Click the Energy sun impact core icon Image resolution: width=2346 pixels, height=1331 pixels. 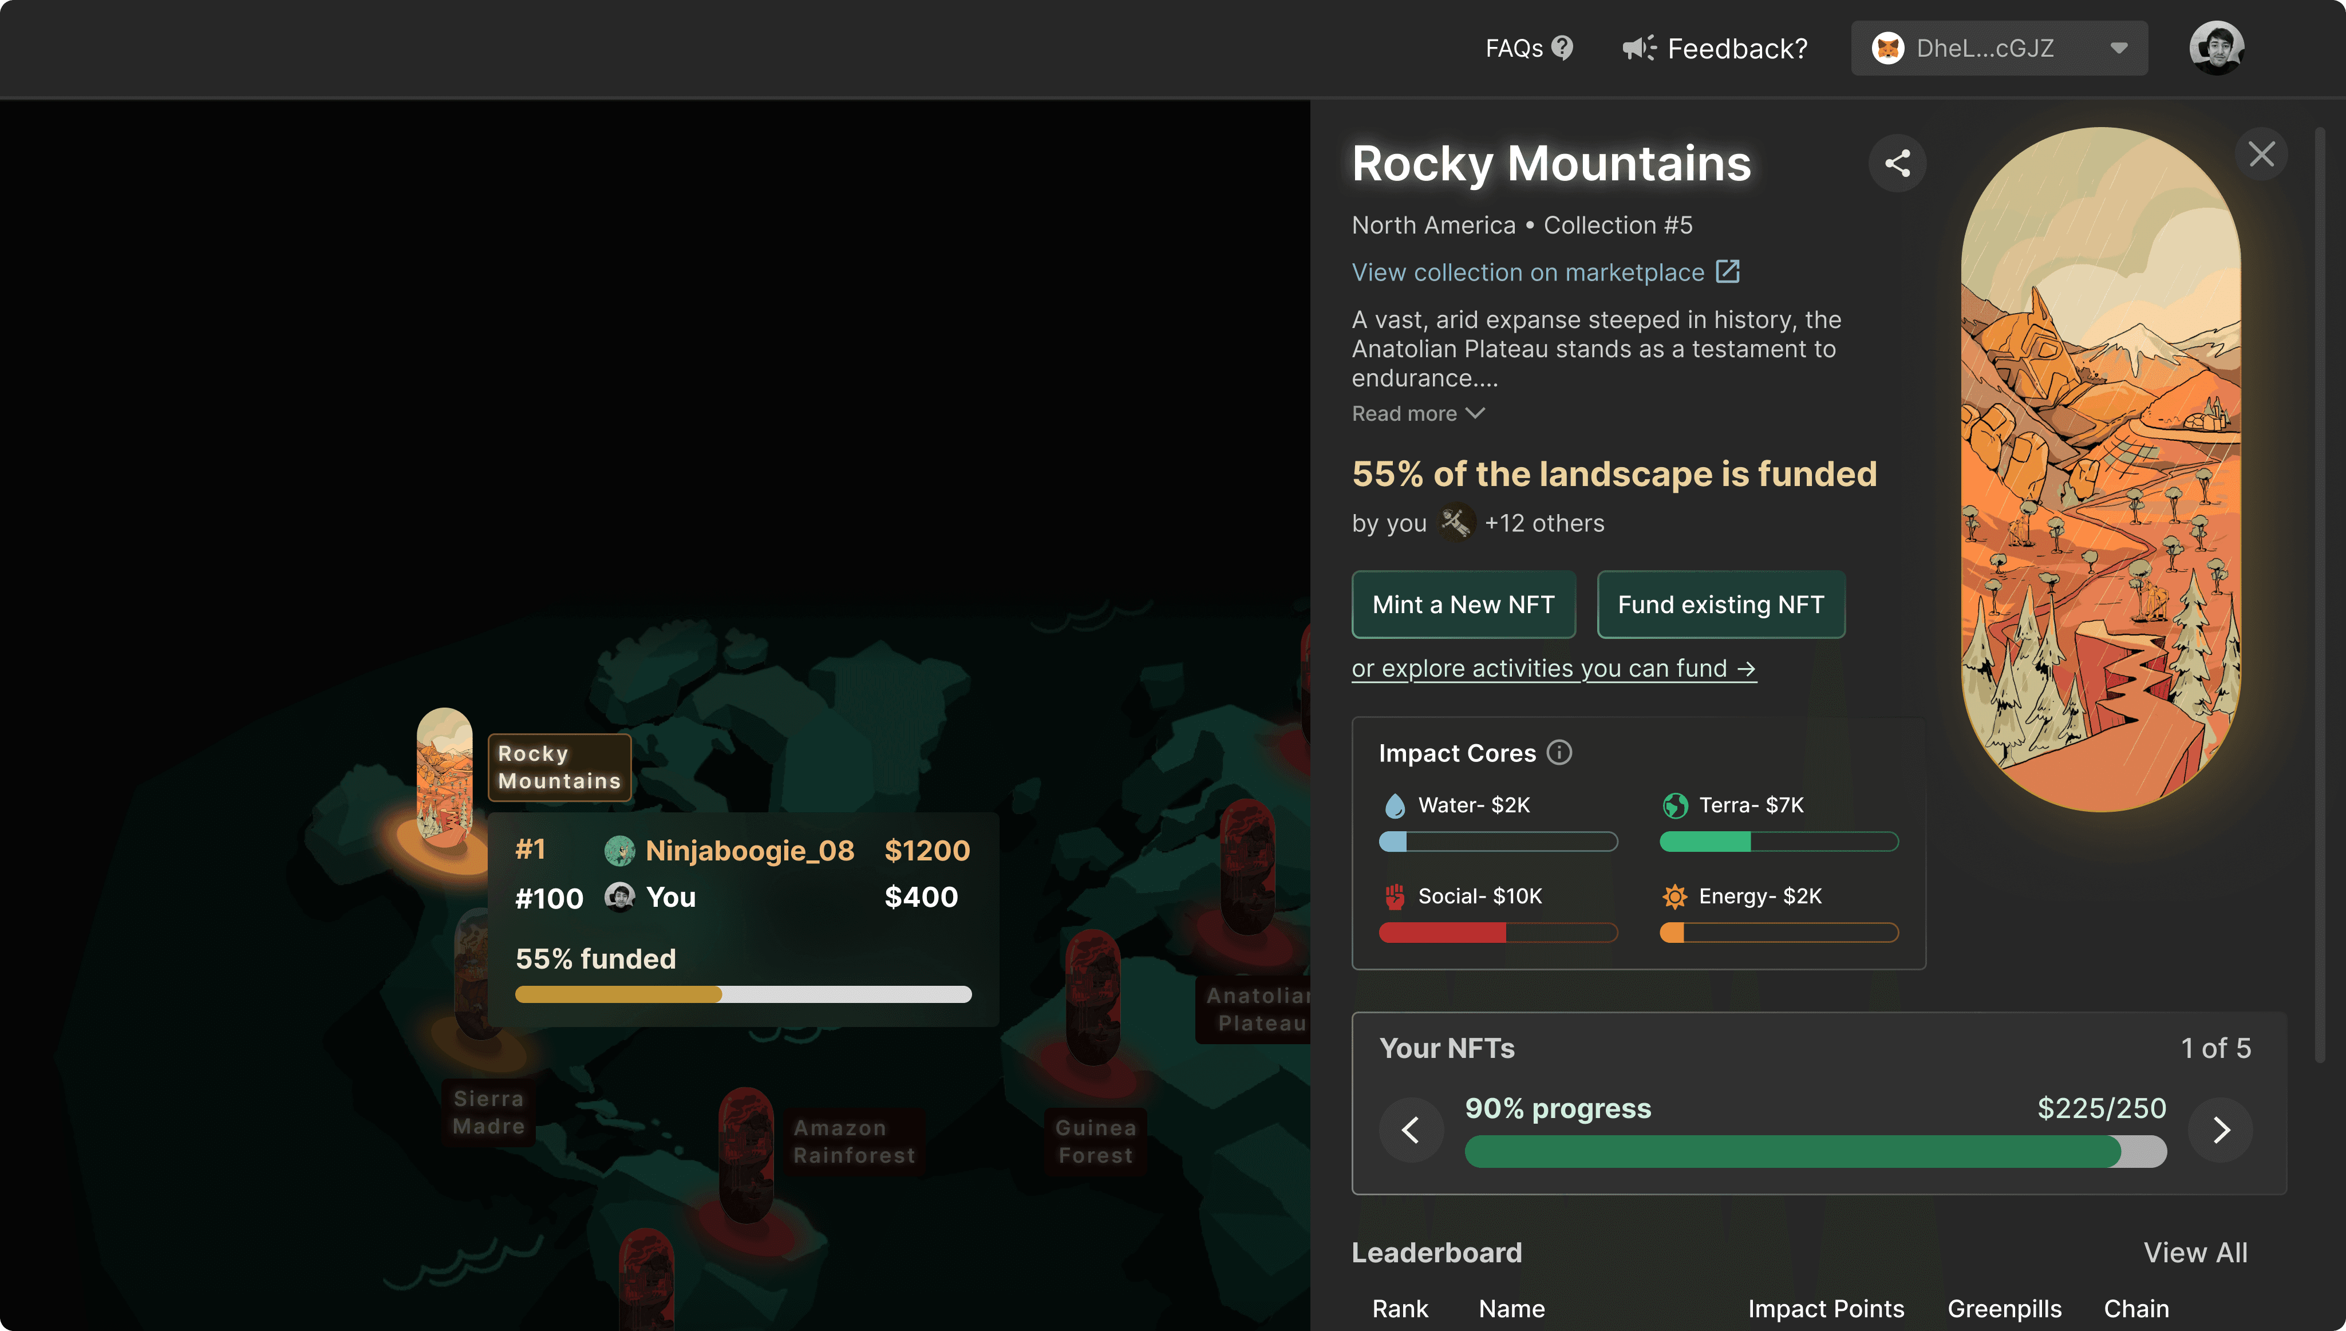click(1674, 897)
